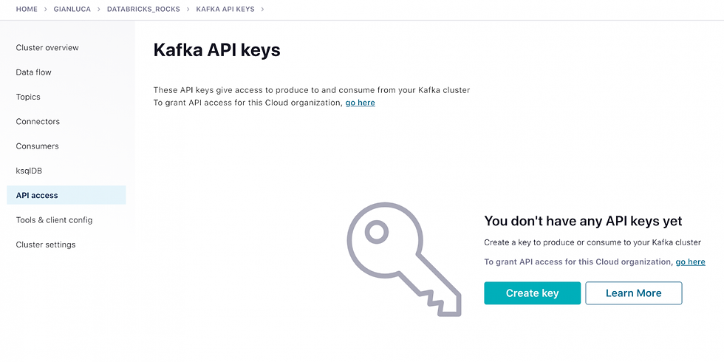Viewport: 724px width, 362px height.
Task: Open DATABRICKS_ROCKS cluster breadcrumb
Action: pyautogui.click(x=143, y=9)
